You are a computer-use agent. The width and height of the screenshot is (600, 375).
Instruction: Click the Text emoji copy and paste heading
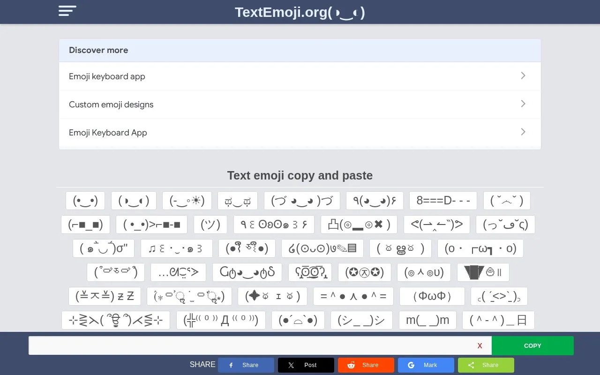tap(300, 175)
